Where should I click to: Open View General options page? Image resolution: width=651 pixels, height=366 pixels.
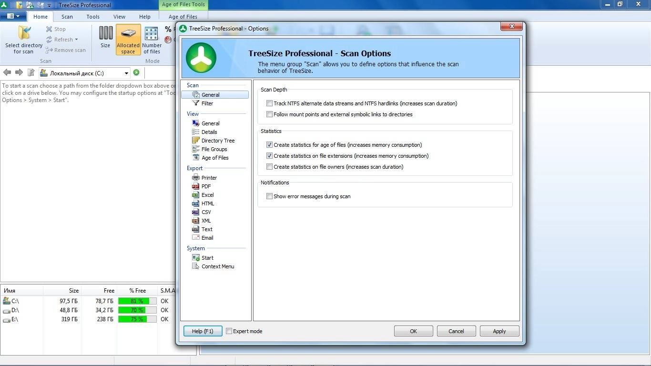210,123
